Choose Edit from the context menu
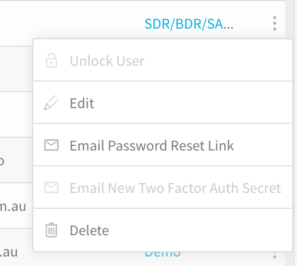Image resolution: width=297 pixels, height=266 pixels. click(x=163, y=103)
